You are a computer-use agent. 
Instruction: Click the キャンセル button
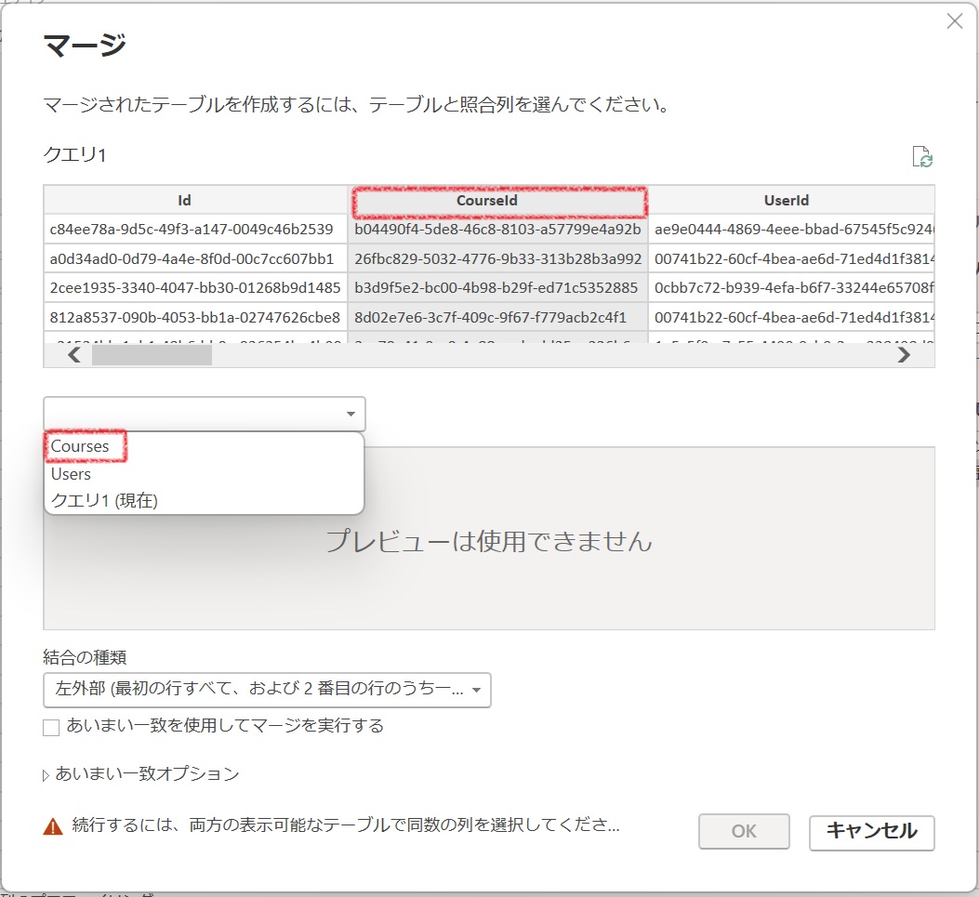click(x=871, y=832)
